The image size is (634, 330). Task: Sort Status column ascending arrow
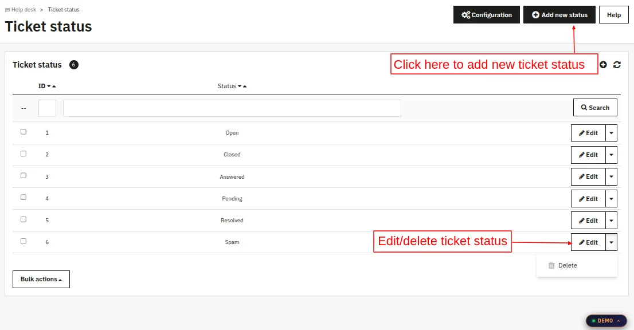pyautogui.click(x=245, y=86)
